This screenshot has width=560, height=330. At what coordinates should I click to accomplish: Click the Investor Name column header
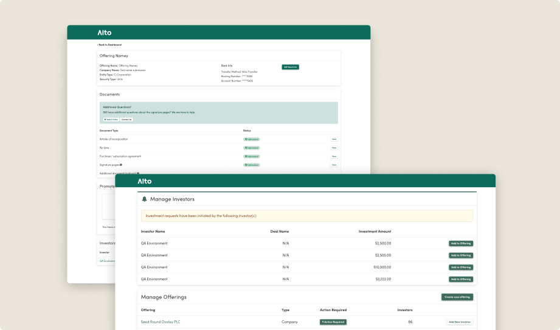click(153, 232)
